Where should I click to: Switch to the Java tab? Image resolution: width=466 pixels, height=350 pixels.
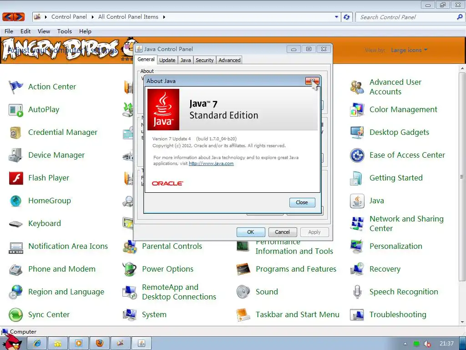pos(186,60)
